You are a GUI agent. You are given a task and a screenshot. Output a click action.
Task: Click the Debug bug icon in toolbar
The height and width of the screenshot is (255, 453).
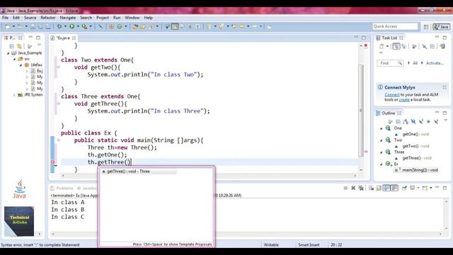pyautogui.click(x=59, y=26)
